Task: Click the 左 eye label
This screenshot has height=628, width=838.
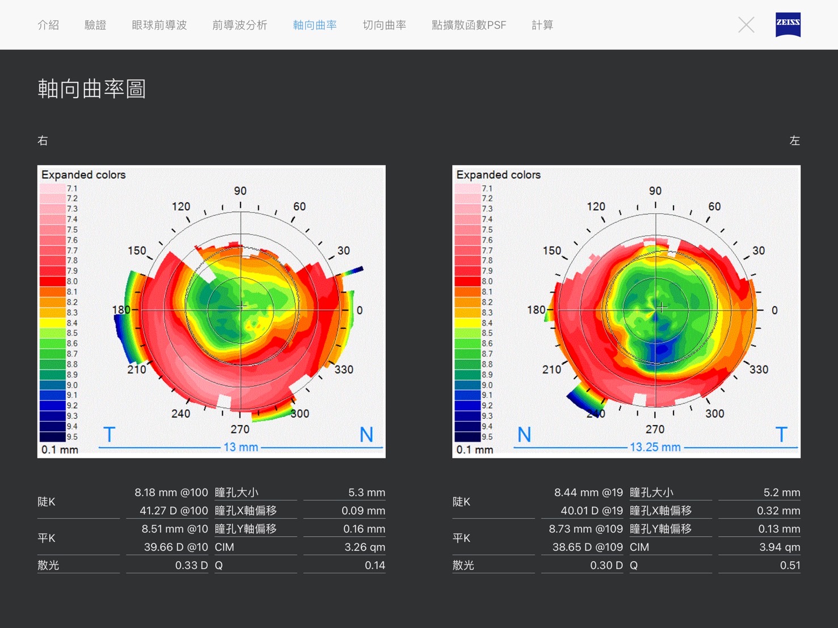Action: tap(794, 141)
